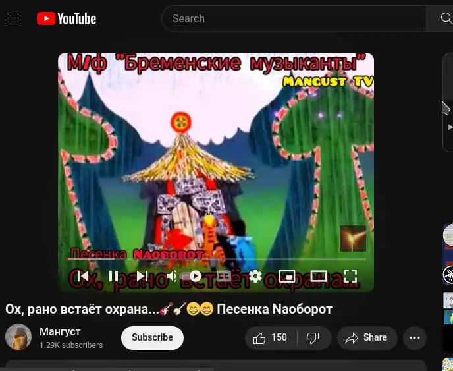Dislike this video
The height and width of the screenshot is (371, 453).
pos(314,338)
